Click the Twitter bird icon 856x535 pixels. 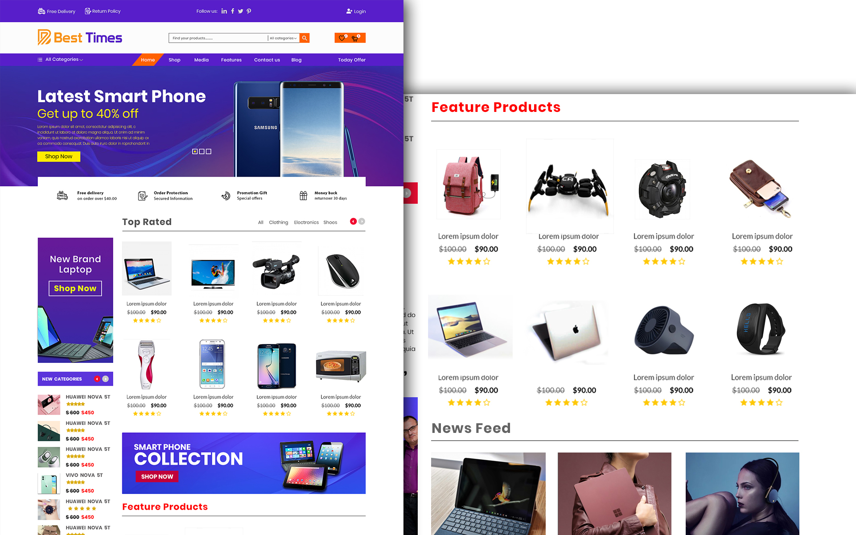pyautogui.click(x=240, y=11)
